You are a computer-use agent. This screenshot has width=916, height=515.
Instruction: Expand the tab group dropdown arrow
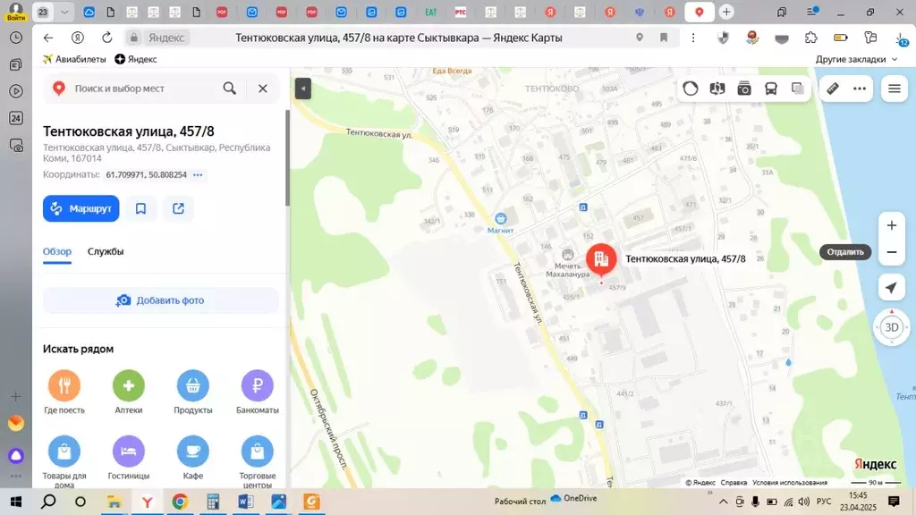(x=64, y=12)
